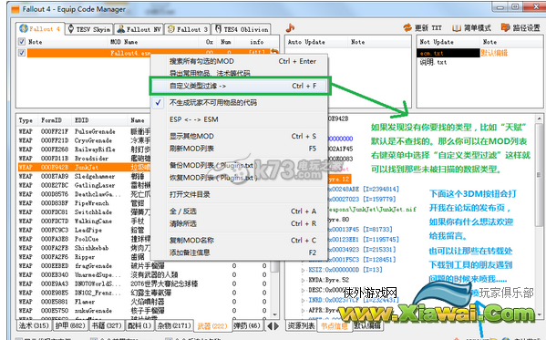This screenshot has height=340, width=546.
Task: Expand the DESC tree node
Action: 304,290
